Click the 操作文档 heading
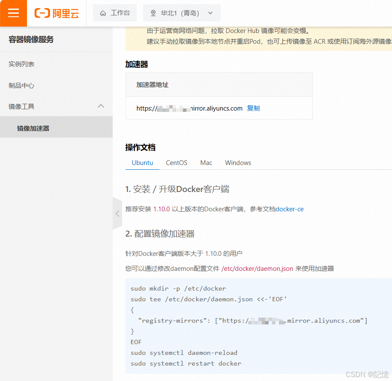This screenshot has width=392, height=381. [140, 147]
